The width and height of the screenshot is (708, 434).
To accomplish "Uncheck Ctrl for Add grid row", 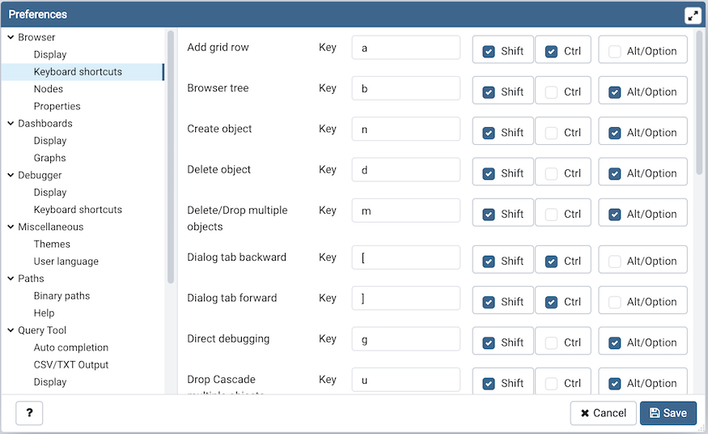I will 551,52.
